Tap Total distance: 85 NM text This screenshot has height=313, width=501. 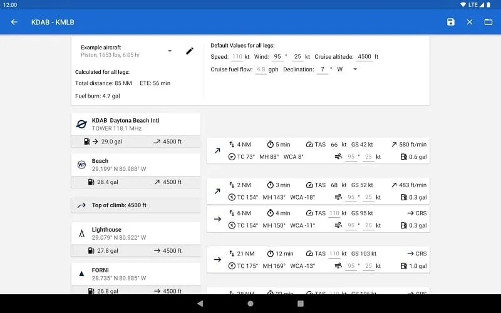pos(103,83)
